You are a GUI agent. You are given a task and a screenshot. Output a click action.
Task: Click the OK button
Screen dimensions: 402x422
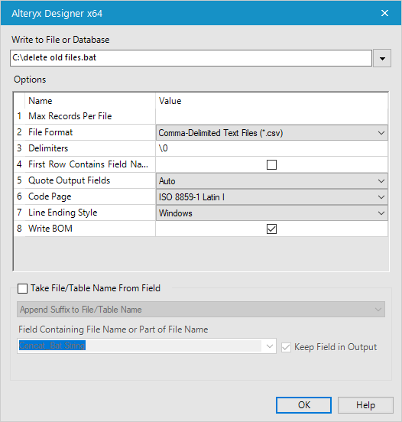303,405
